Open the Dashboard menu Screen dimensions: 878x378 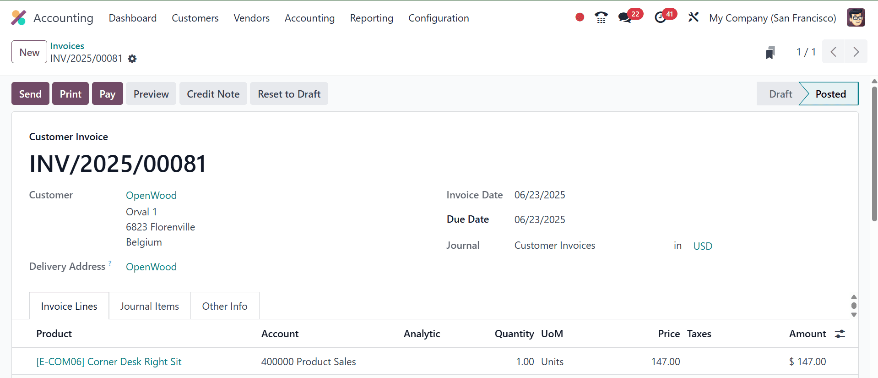point(133,18)
